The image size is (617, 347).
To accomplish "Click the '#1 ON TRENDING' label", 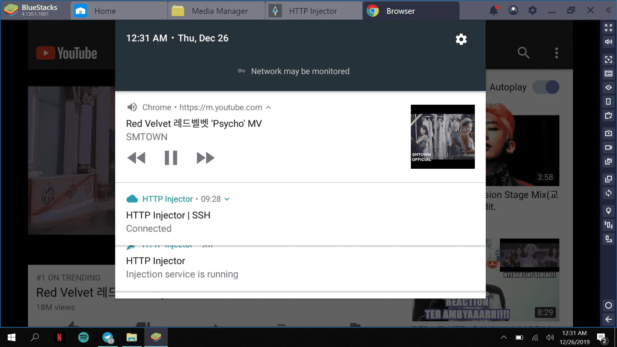I will pyautogui.click(x=68, y=278).
